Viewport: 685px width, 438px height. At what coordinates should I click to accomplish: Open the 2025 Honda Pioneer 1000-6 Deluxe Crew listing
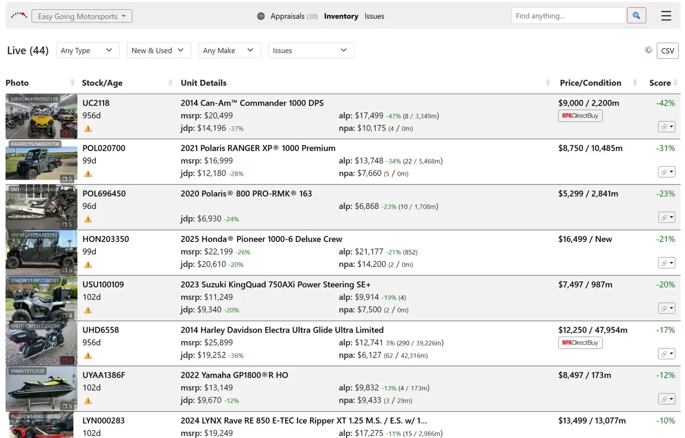262,239
